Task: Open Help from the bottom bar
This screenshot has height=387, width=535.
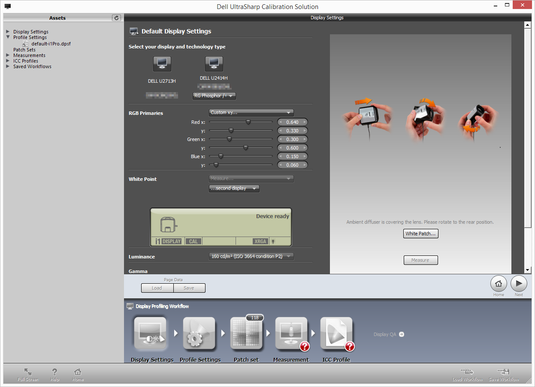Action: pyautogui.click(x=55, y=374)
